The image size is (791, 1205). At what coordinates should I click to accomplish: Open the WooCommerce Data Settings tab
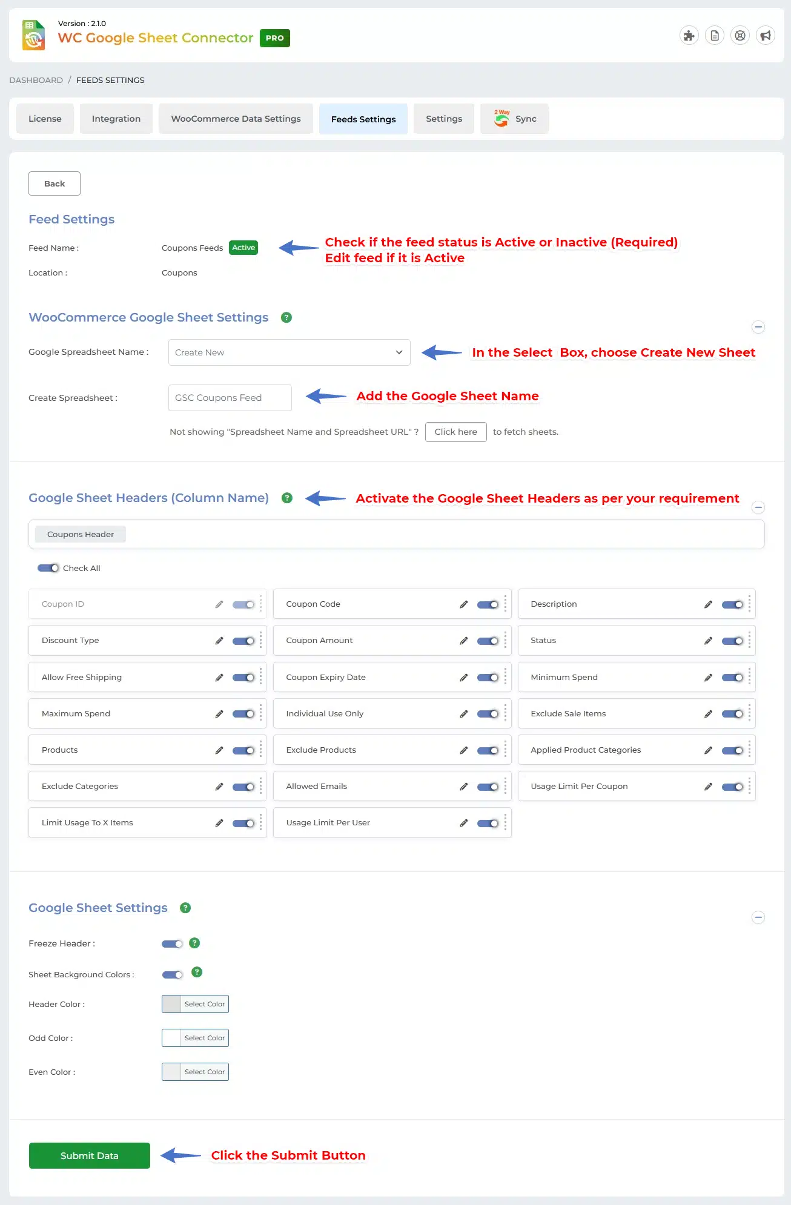pos(236,119)
